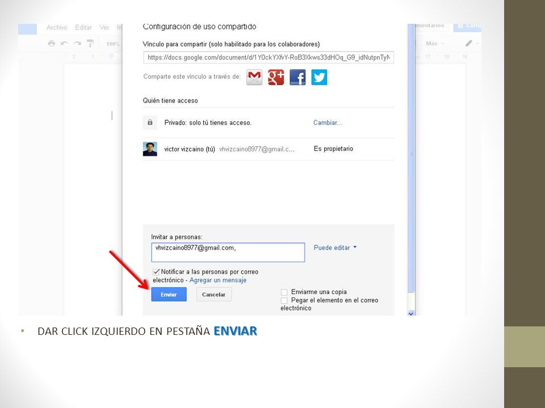Open the Editar menu

[83, 27]
